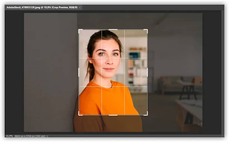229x142 pixels.
Task: Expand the status bar info arrow menu
Action: [47, 136]
